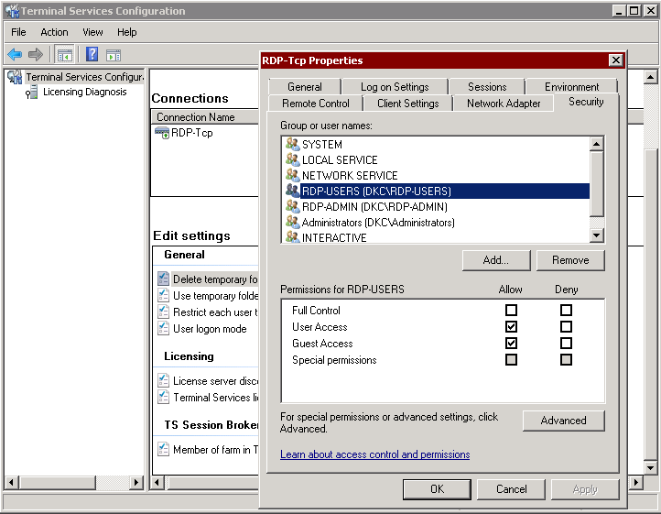Select the RDP-Tcp connection icon
Image resolution: width=661 pixels, height=514 pixels.
tap(162, 133)
